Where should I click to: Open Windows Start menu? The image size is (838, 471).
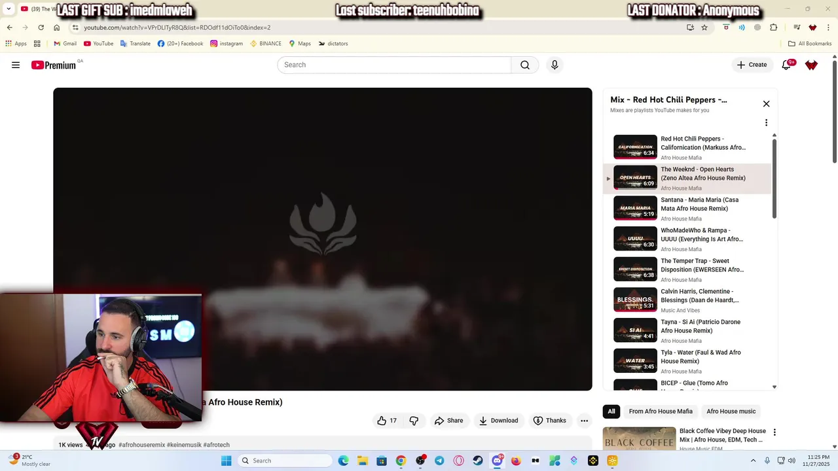(x=226, y=461)
